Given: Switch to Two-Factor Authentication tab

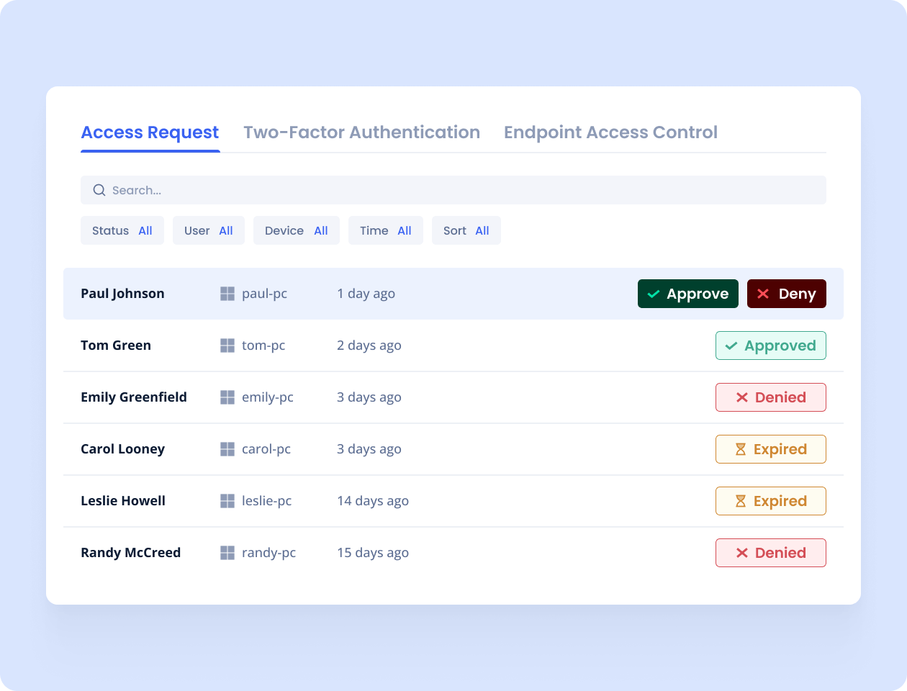Looking at the screenshot, I should pyautogui.click(x=361, y=132).
